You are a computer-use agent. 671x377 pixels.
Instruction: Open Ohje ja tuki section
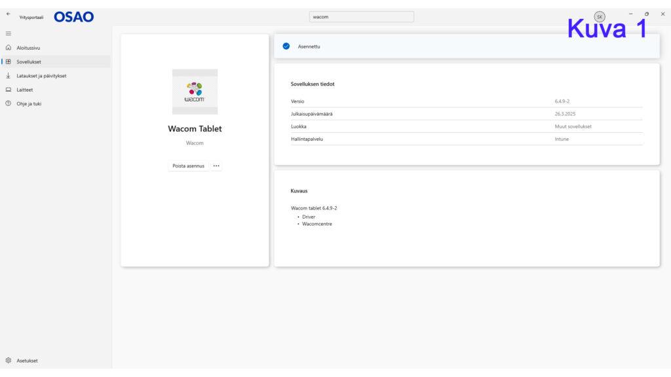click(x=29, y=103)
